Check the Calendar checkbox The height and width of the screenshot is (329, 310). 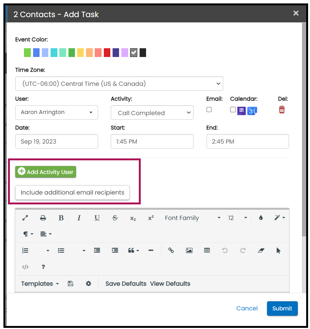(233, 110)
